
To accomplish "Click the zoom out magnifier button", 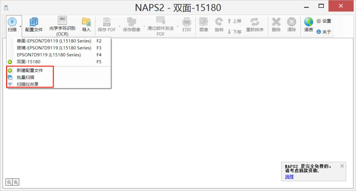I will (9, 182).
